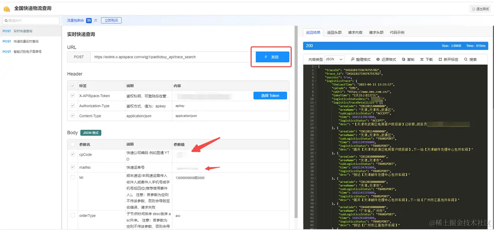Click the Time: 615ms text
494x230 pixels.
click(475, 46)
